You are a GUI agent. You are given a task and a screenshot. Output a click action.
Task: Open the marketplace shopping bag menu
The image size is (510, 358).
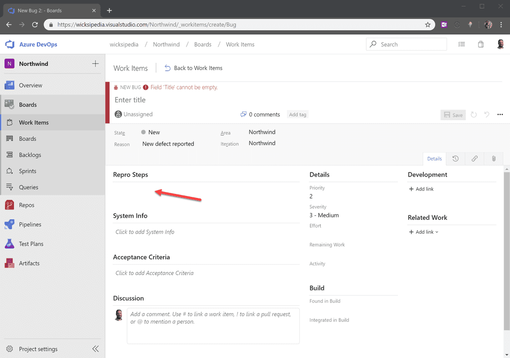pyautogui.click(x=481, y=44)
